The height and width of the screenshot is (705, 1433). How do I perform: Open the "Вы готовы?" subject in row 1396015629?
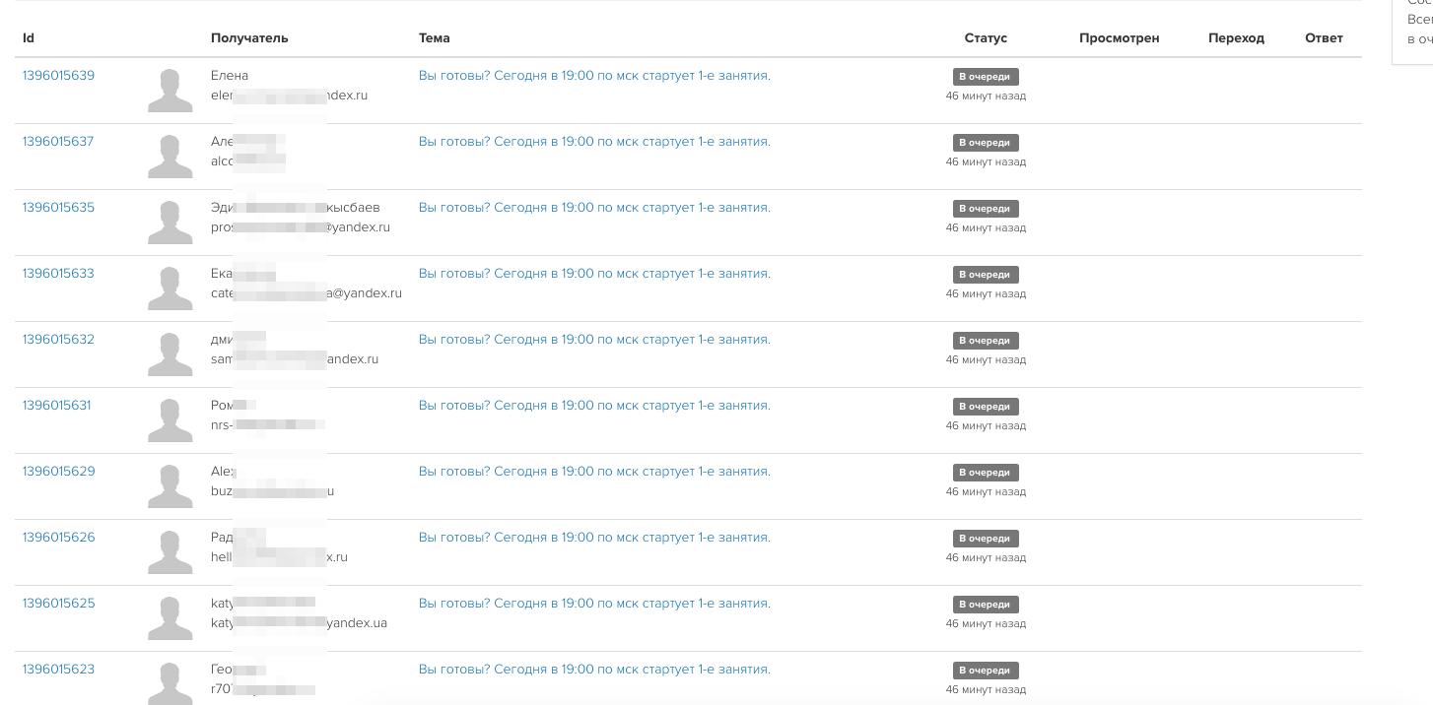[x=594, y=472]
